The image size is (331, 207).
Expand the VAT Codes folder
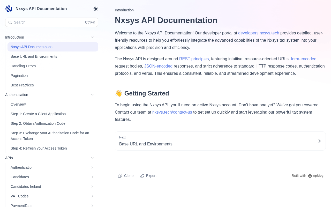click(92, 196)
